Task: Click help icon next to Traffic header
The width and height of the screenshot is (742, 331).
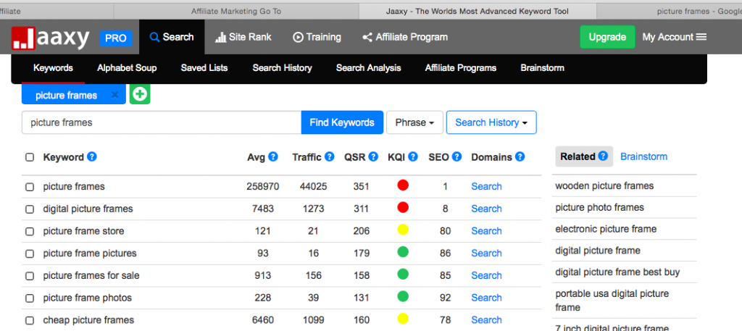Action: click(x=330, y=156)
